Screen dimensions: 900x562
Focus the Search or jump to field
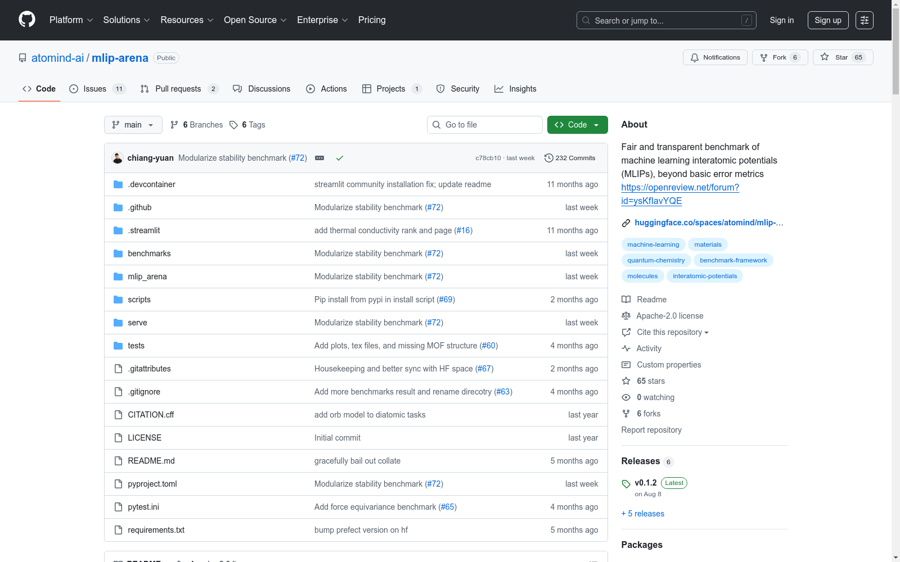(x=667, y=20)
